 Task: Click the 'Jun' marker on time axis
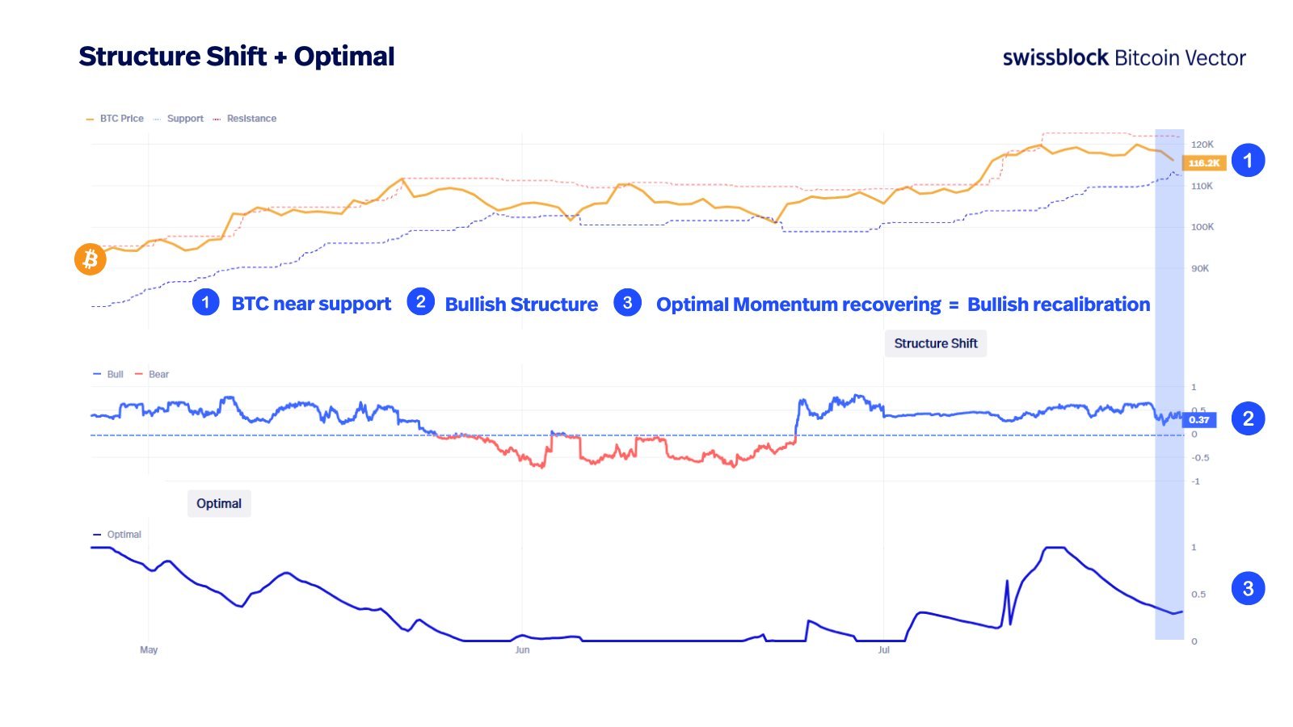pos(522,650)
